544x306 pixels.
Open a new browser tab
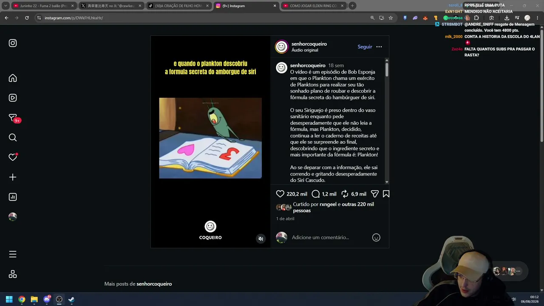click(352, 6)
